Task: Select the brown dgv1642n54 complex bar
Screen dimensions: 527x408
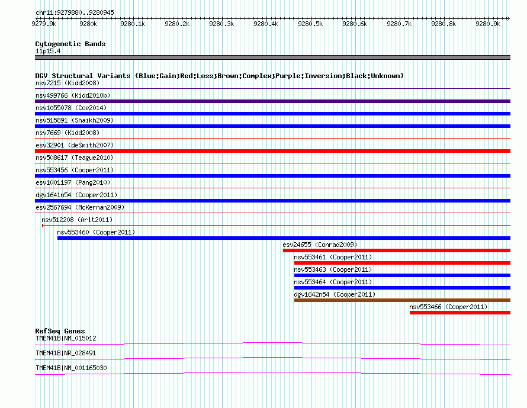Action: coord(402,300)
